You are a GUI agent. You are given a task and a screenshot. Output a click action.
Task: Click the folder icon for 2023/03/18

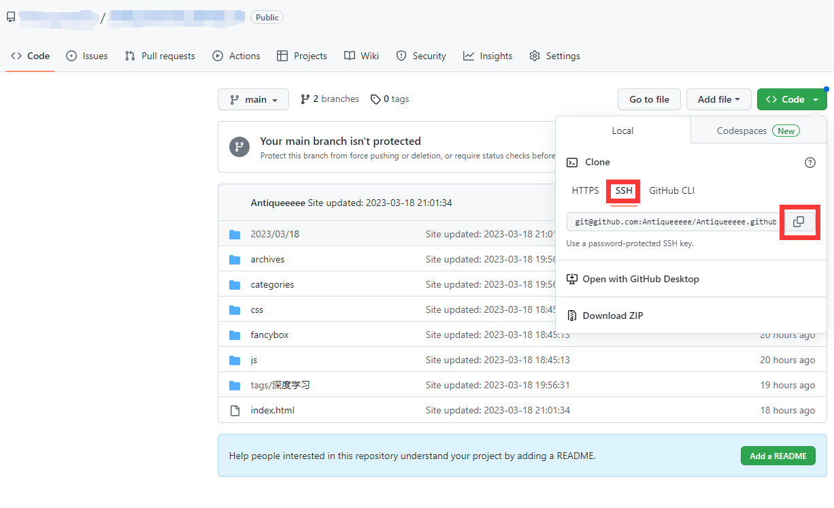click(x=235, y=235)
